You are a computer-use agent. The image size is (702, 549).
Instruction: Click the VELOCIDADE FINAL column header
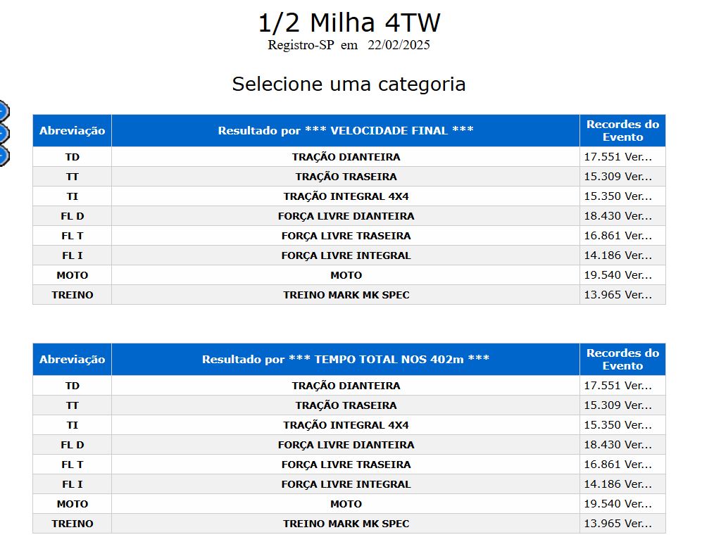pyautogui.click(x=346, y=130)
